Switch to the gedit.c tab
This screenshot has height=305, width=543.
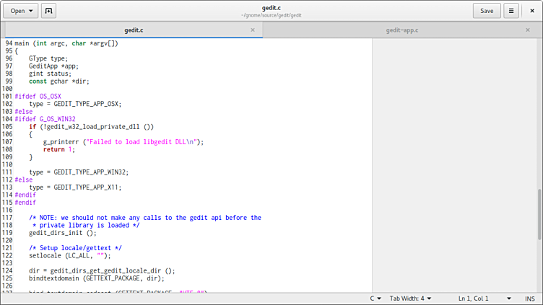coord(134,30)
